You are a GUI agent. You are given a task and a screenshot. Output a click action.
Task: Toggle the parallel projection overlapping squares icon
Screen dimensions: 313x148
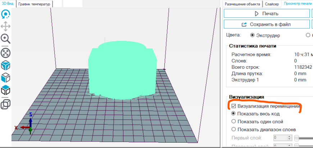(x=6, y=104)
